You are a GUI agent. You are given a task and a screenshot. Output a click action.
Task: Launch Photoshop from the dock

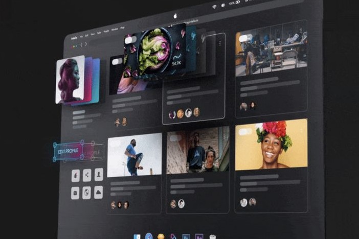pyautogui.click(x=187, y=237)
